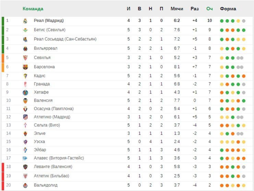Sort table by Команда column header

[x=33, y=9]
